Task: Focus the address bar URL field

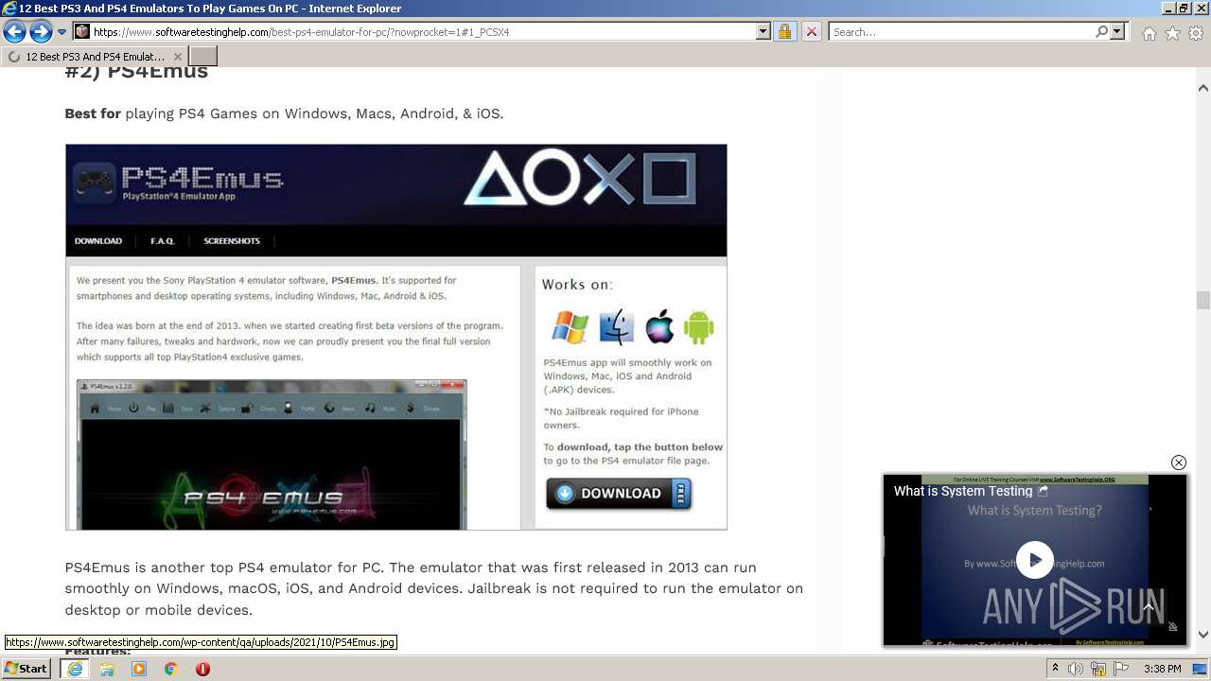Action: [x=423, y=31]
